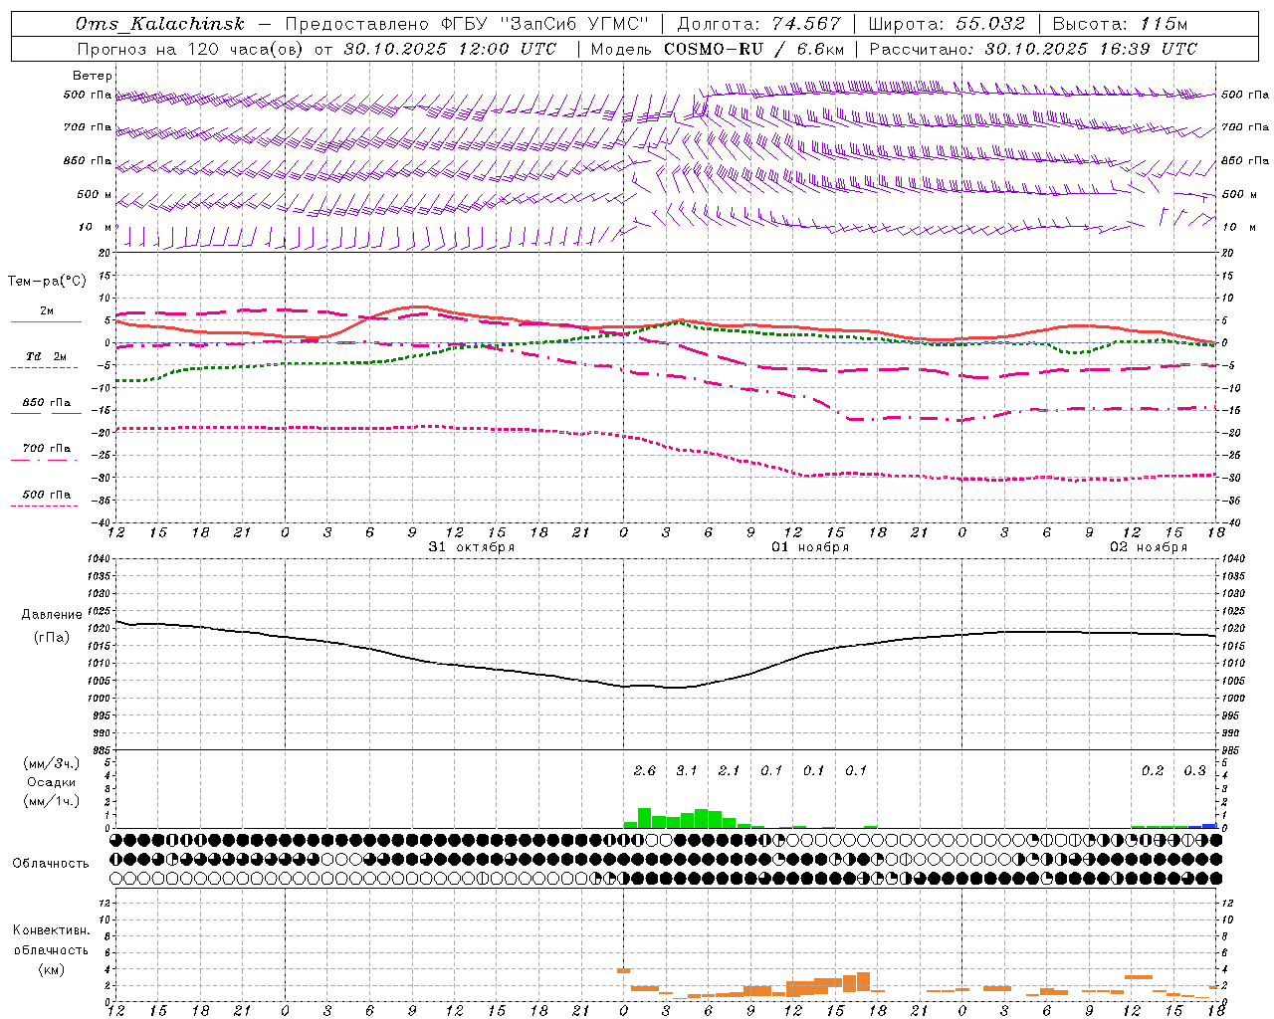The height and width of the screenshot is (1019, 1274).
Task: Click the forecast start time 30.10.2025 12:00 UTC
Action: [450, 49]
